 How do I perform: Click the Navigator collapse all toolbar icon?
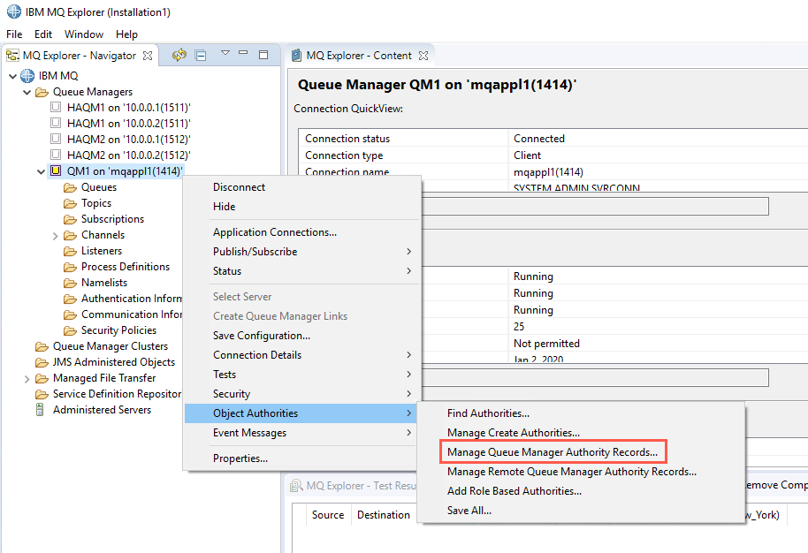click(x=201, y=55)
